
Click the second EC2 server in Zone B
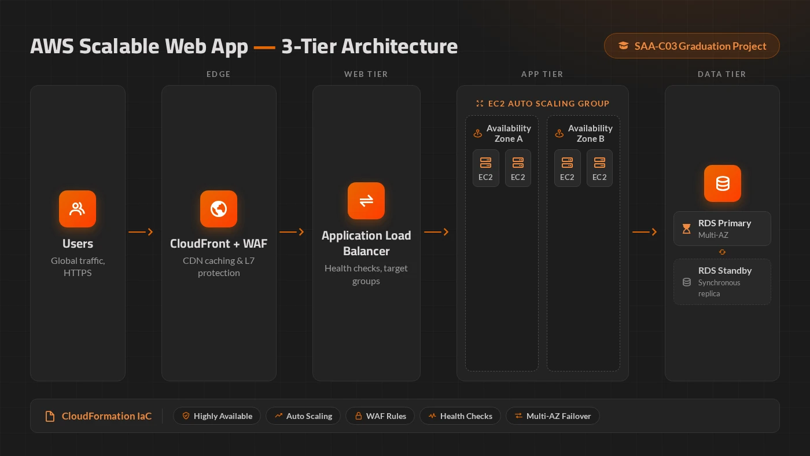point(599,168)
